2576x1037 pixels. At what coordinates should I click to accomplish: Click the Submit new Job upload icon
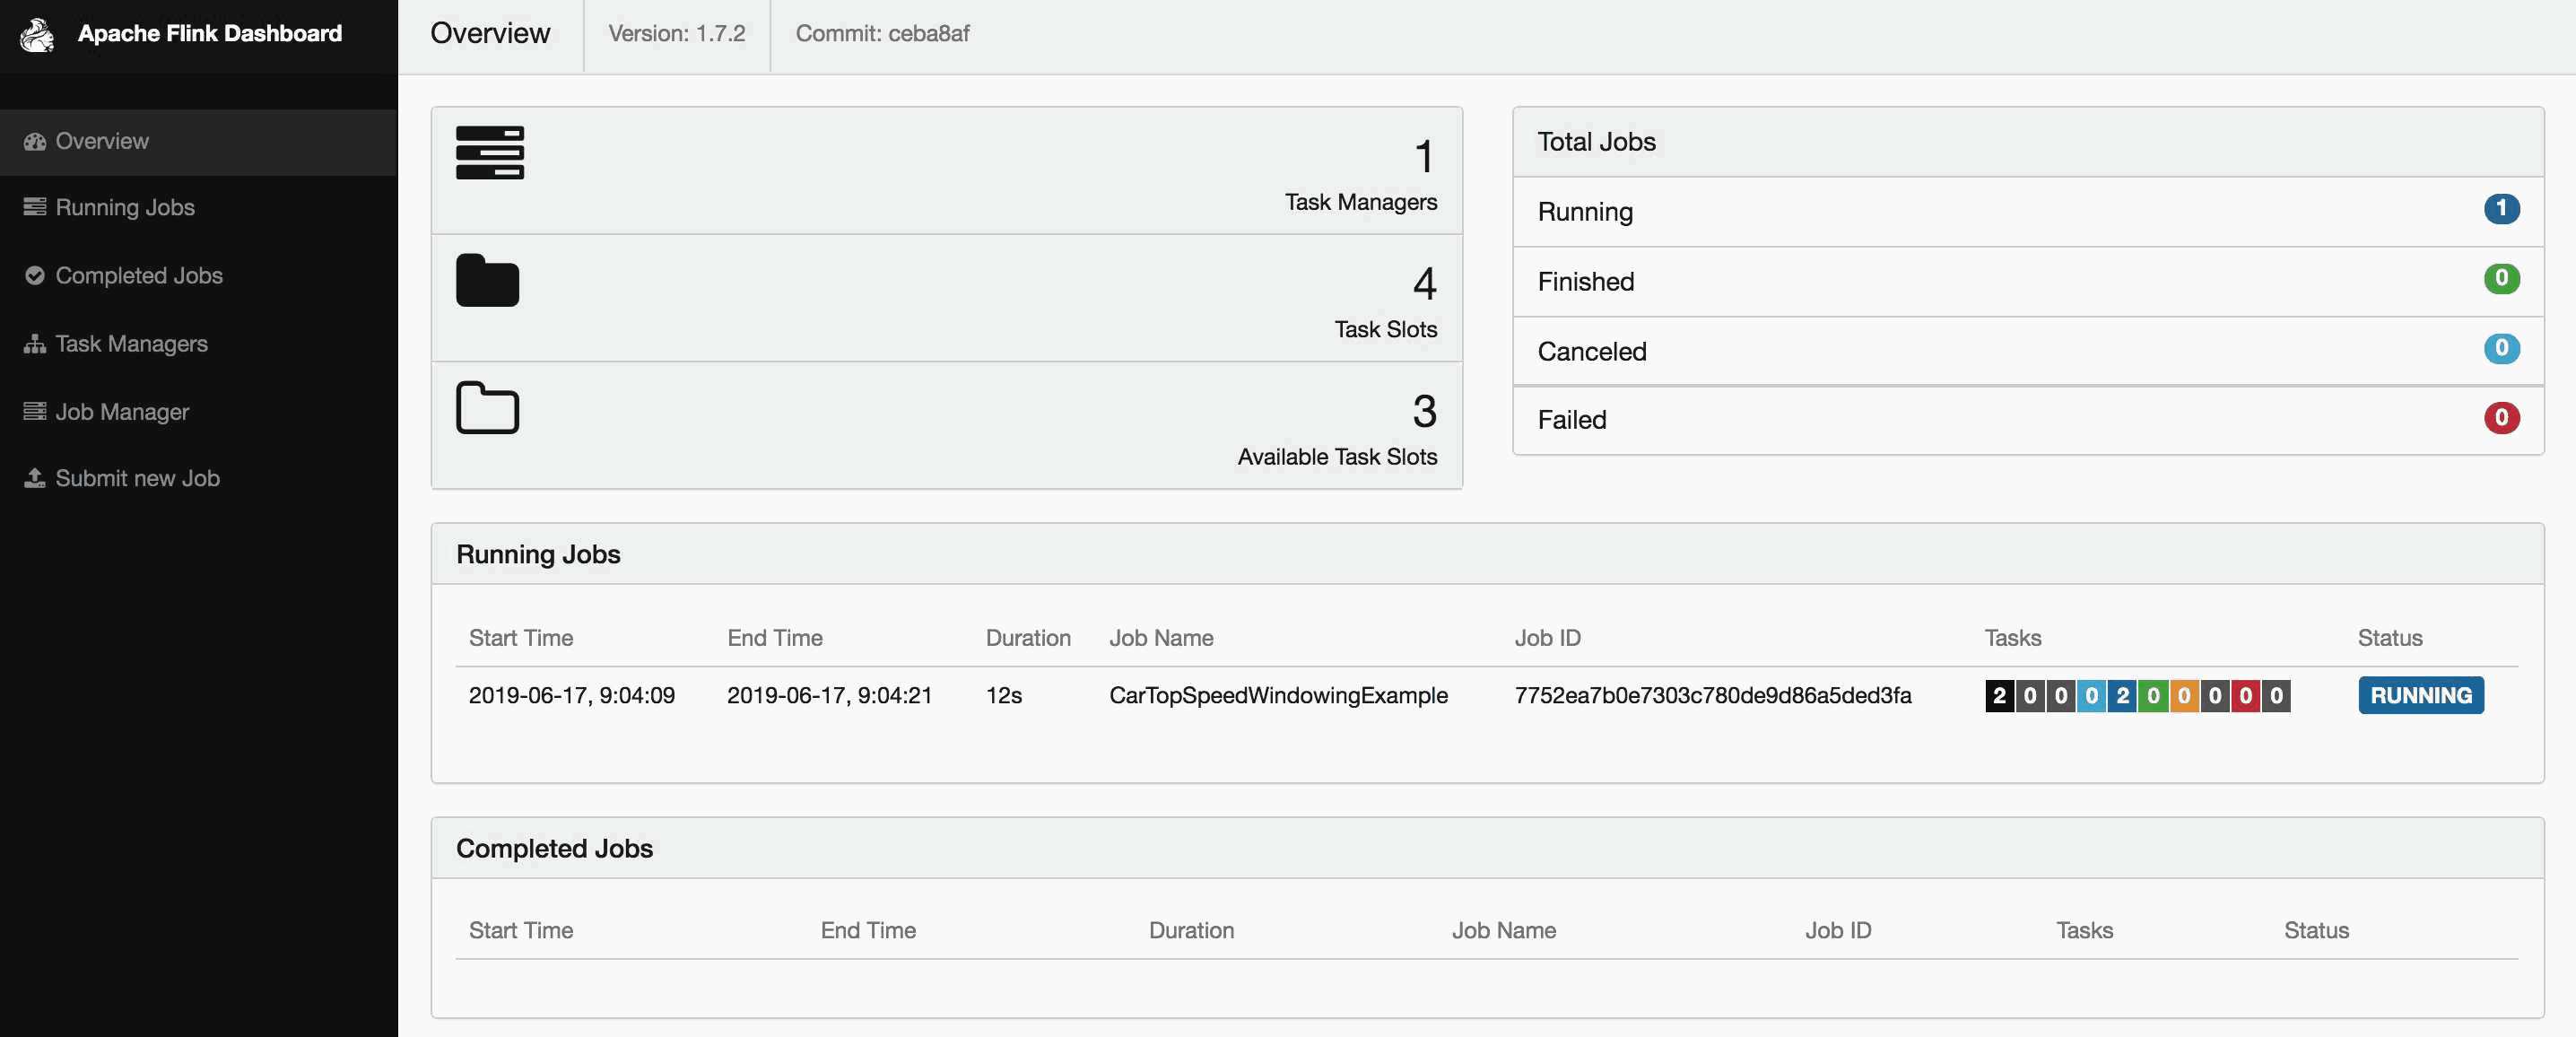pos(35,478)
